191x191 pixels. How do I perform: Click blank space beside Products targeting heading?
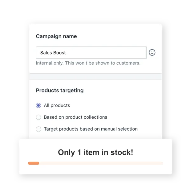coord(122,91)
